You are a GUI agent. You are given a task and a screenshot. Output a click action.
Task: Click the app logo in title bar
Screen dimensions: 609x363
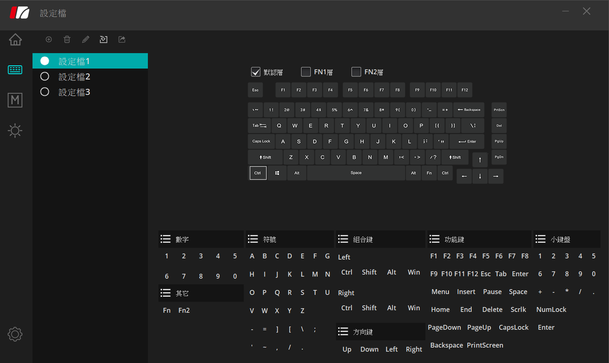(20, 13)
